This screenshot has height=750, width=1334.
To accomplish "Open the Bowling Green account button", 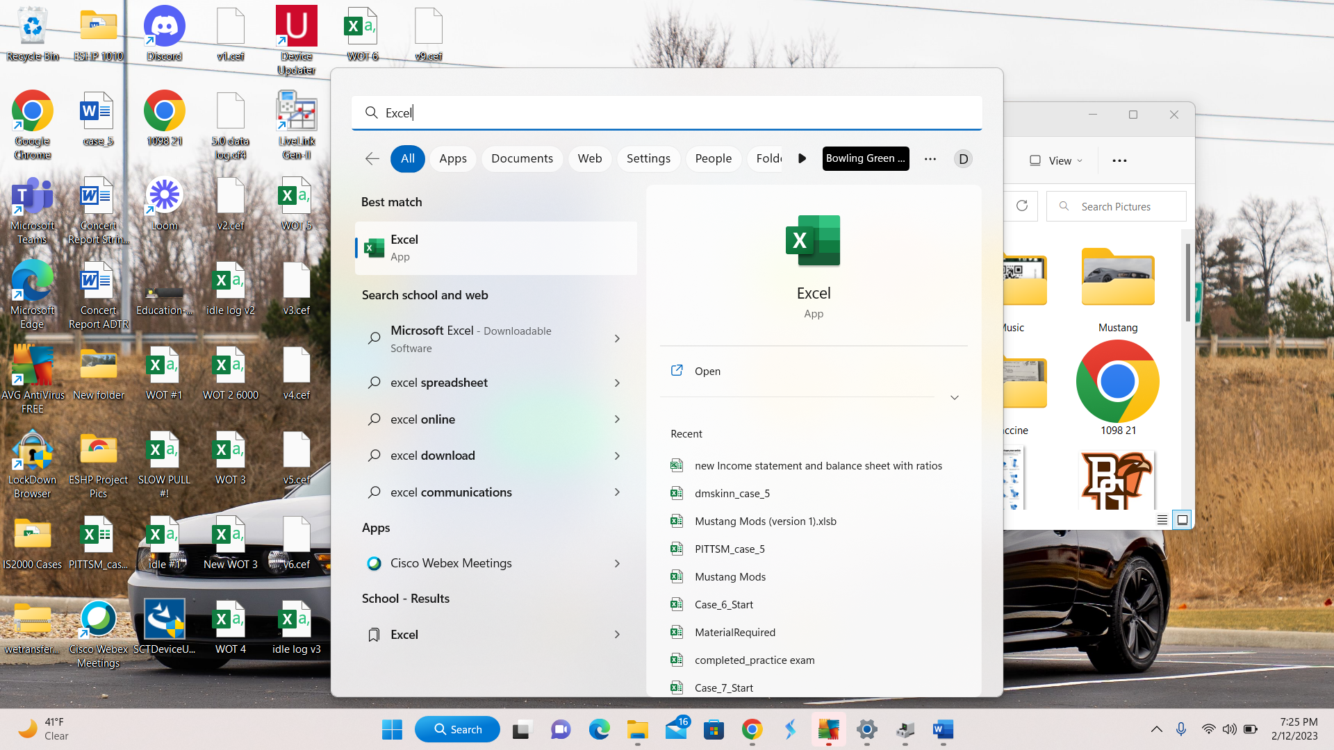I will (865, 158).
